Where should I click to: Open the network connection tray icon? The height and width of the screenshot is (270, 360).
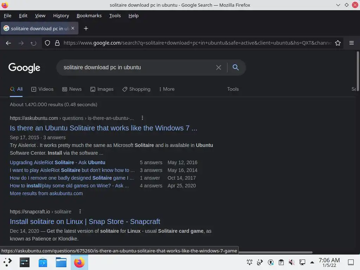[302, 262]
